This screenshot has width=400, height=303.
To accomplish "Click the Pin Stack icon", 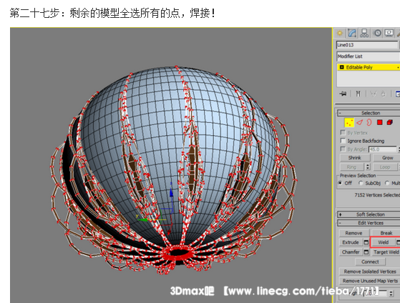I will click(x=343, y=94).
